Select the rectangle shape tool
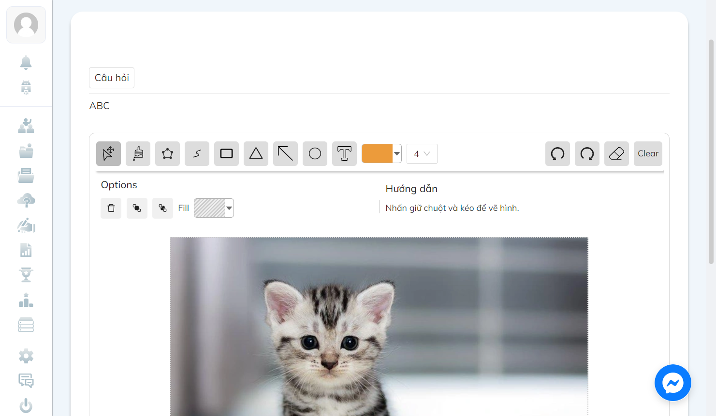 click(x=226, y=153)
